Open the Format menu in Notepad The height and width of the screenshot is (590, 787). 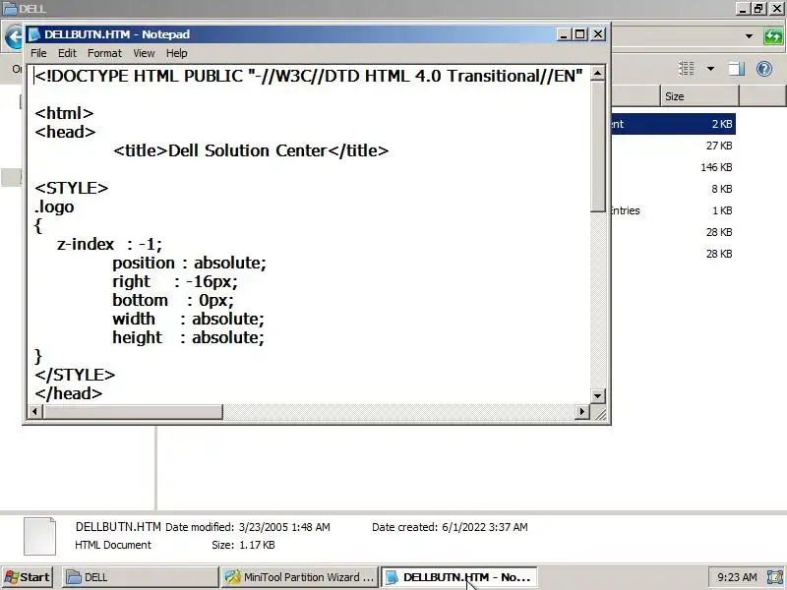tap(104, 53)
